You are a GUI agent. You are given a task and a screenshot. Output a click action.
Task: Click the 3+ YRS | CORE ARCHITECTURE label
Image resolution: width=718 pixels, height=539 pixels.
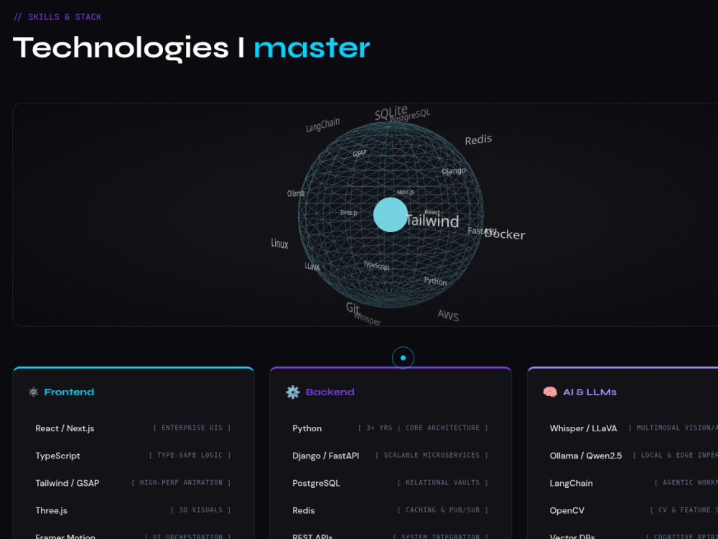tap(423, 428)
